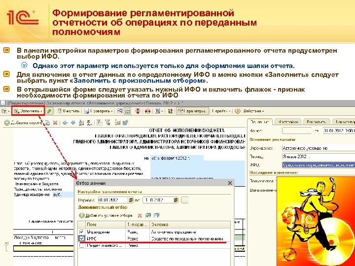Click the second grid layout icon after Проверить
The image size is (355, 266).
(x=128, y=111)
